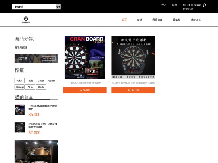Open the 軟式電子飛鏢靶 product image

(133, 58)
